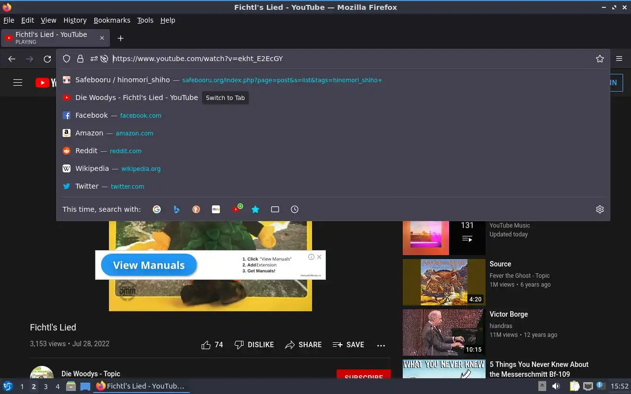The image size is (631, 394).
Task: Close the View Manuals ad overlay
Action: coord(319,257)
